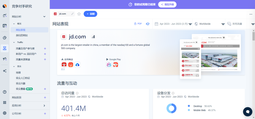Open the dashboard sidebar icon
This screenshot has height=119, width=255.
point(4,26)
